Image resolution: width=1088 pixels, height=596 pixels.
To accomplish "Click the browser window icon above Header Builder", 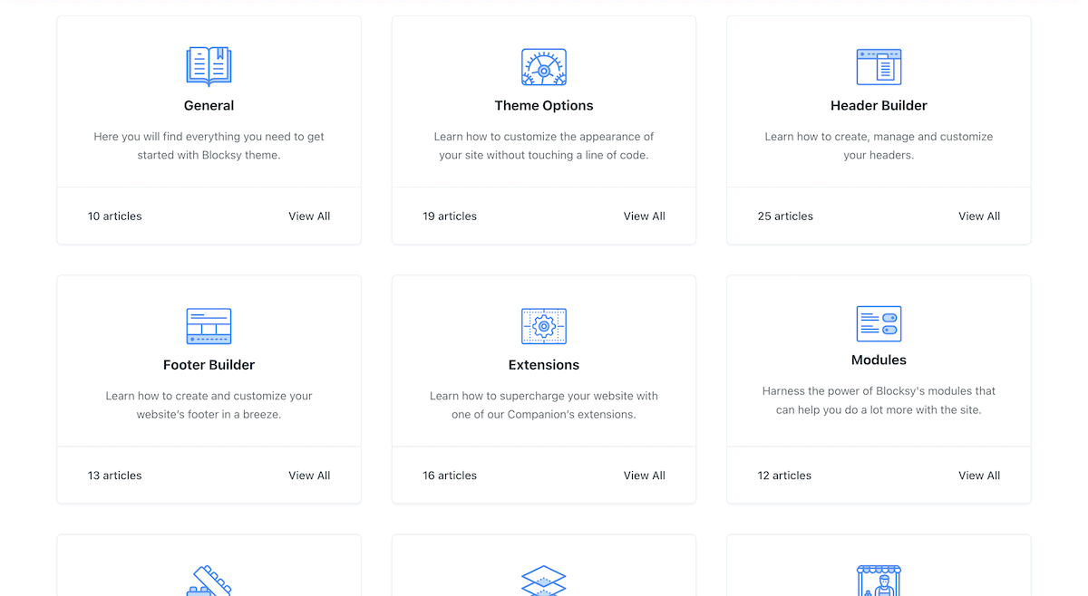I will (879, 67).
